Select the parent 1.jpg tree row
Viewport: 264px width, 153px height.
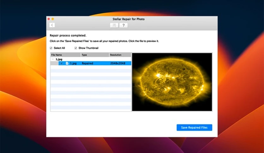point(91,59)
